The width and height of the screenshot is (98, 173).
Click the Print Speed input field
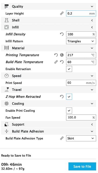(81, 83)
